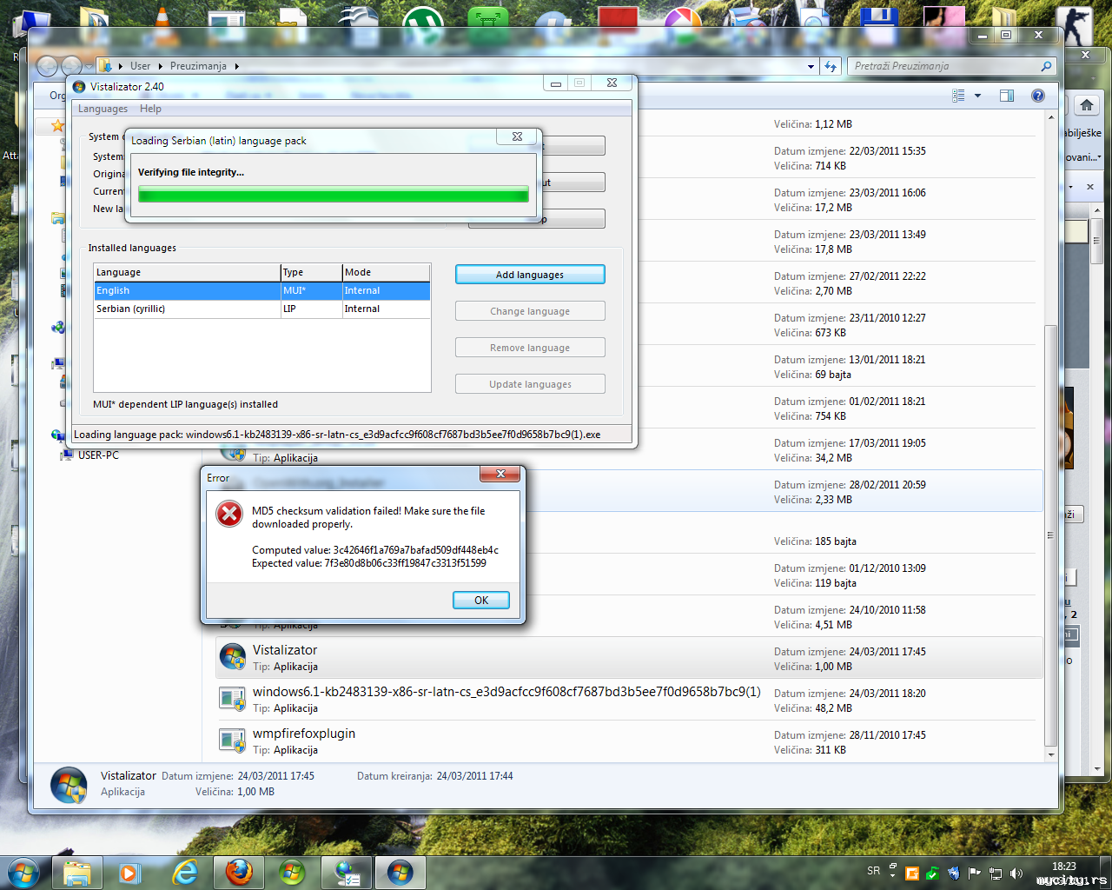Click the Explorer back navigation arrow

pos(47,66)
